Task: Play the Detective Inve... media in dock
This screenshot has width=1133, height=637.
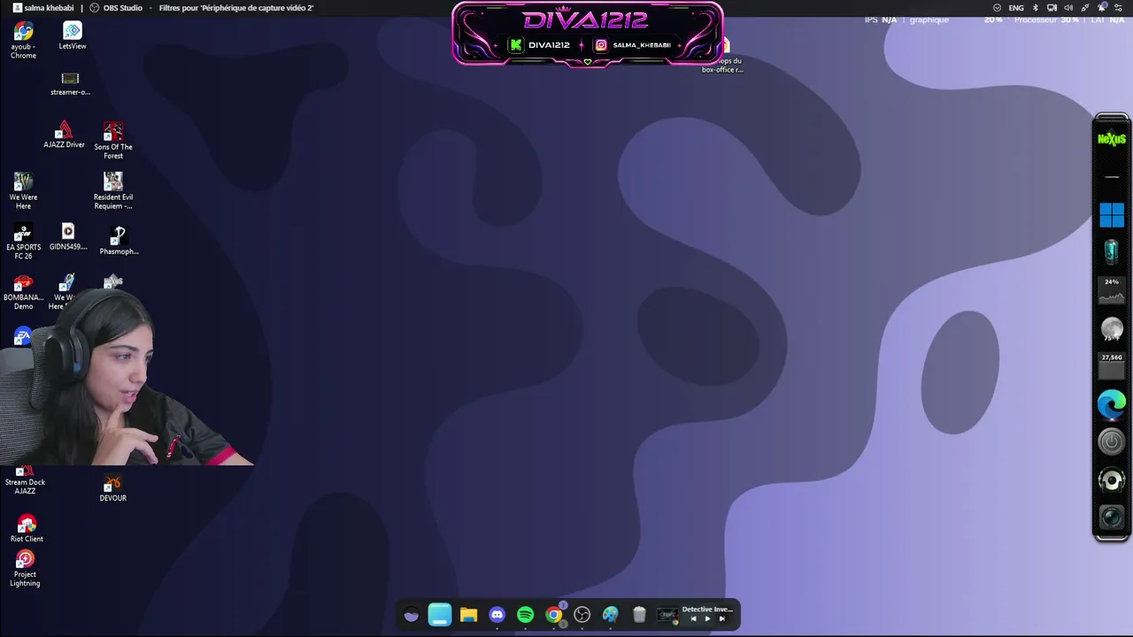Action: 707,619
